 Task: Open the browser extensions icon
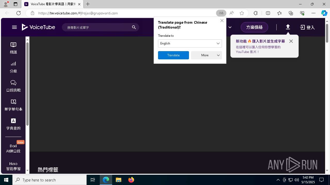255,13
